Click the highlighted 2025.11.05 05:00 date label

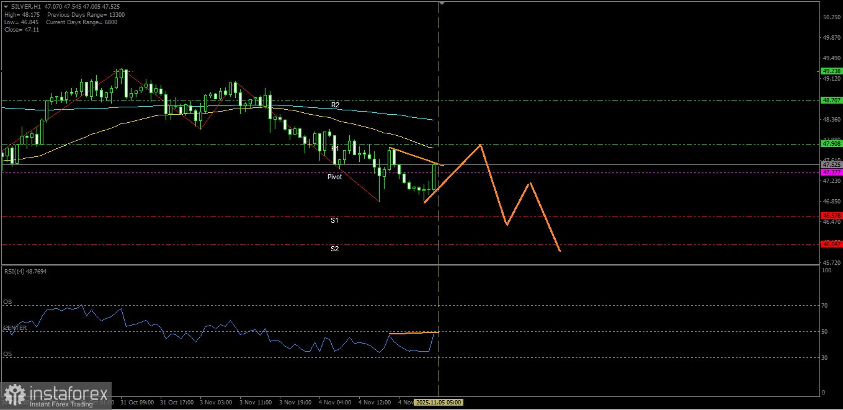coord(438,403)
